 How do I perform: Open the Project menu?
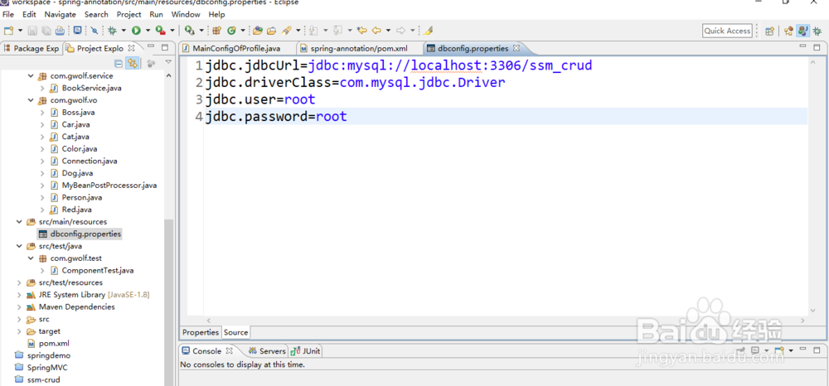(x=128, y=14)
